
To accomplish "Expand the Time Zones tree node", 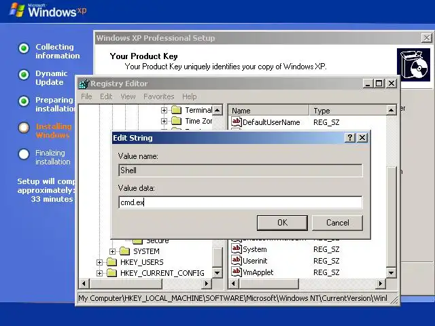I will tap(164, 121).
